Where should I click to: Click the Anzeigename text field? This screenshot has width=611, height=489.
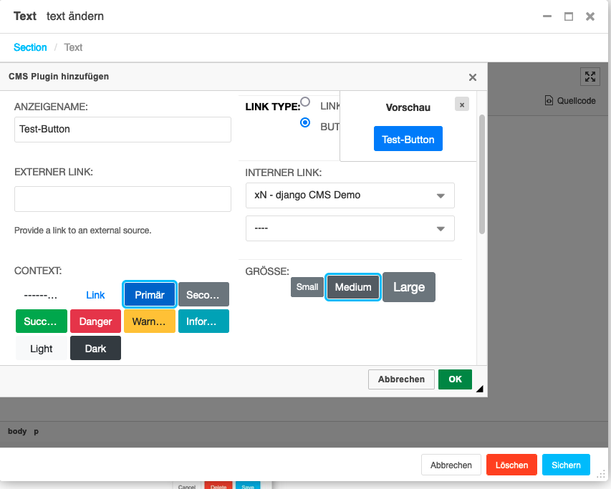(122, 130)
